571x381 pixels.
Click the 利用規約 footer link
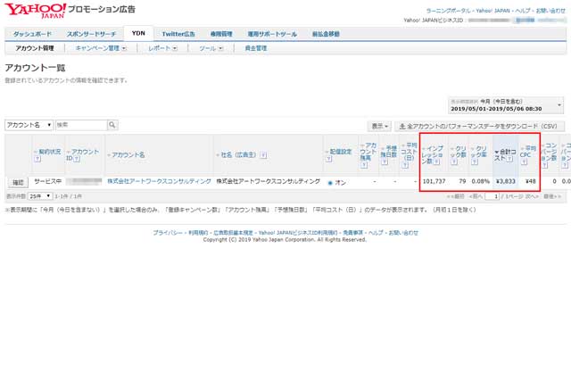[198, 232]
